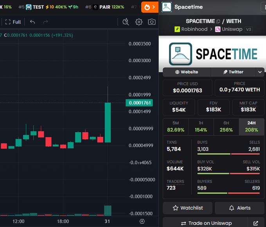The height and width of the screenshot is (227, 266).
Task: Open Uniswap trade in external window icon
Action: pyautogui.click(x=256, y=223)
